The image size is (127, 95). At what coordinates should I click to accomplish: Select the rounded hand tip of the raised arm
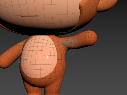pyautogui.click(x=92, y=37)
